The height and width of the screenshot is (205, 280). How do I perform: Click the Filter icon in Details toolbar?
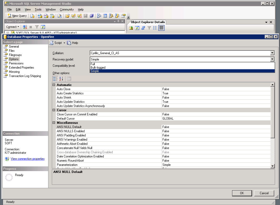click(149, 28)
